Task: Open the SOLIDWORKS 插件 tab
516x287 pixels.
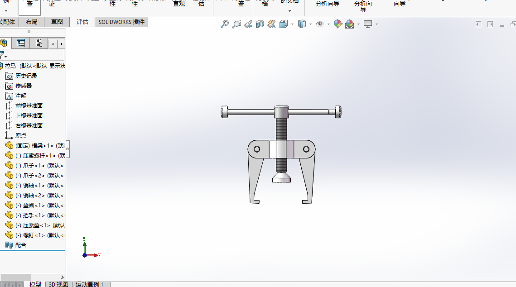Action: pos(121,22)
